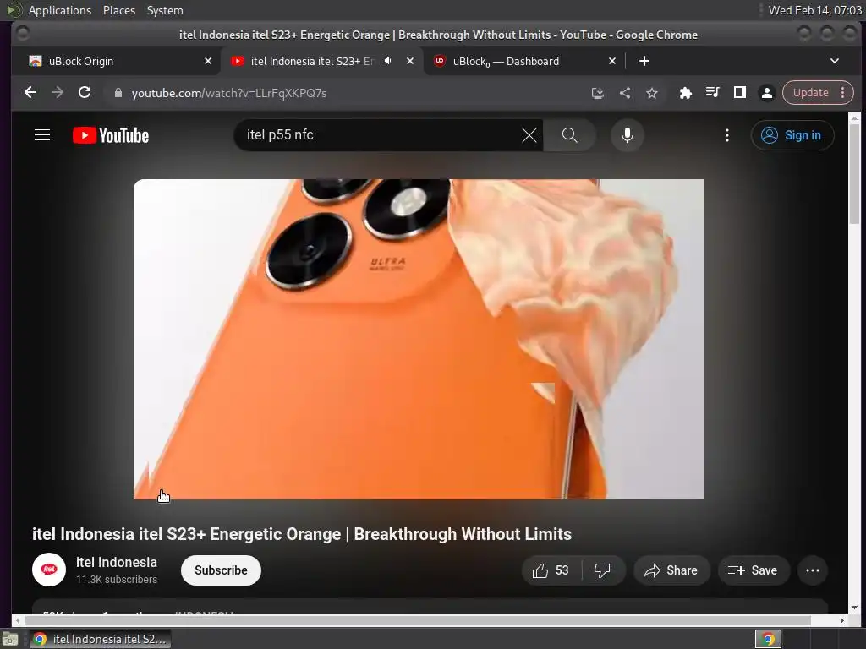
Task: Click show desktop icon in taskbar
Action: click(x=10, y=639)
